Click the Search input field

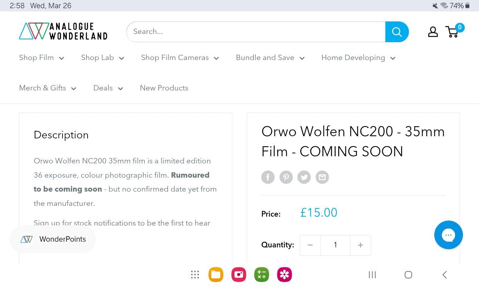[256, 32]
